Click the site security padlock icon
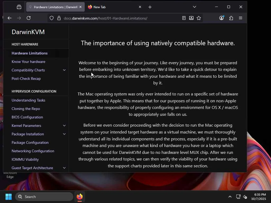271x203 pixels. 59,18
